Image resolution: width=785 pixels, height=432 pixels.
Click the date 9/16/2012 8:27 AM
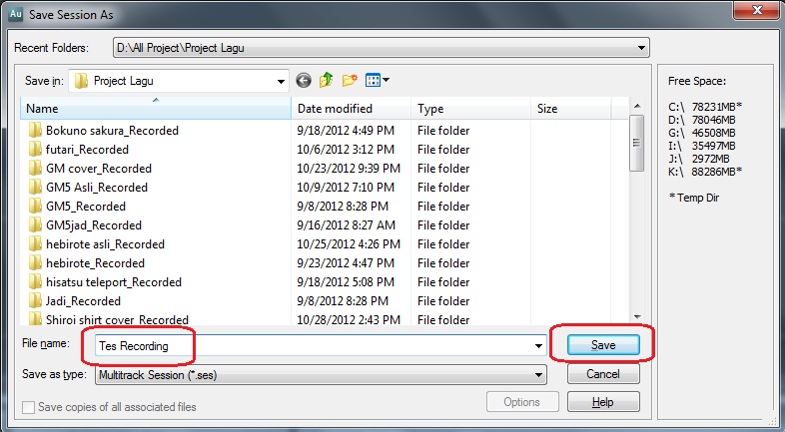pyautogui.click(x=346, y=225)
